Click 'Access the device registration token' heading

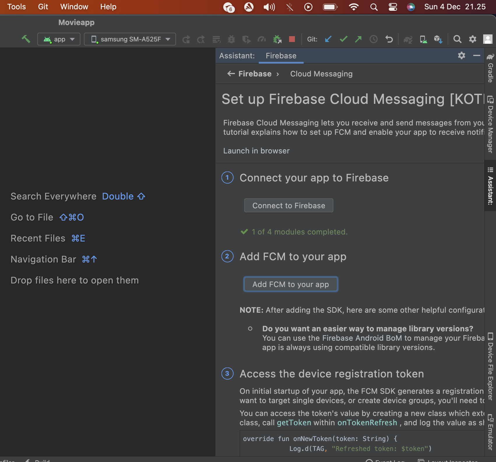click(x=332, y=374)
